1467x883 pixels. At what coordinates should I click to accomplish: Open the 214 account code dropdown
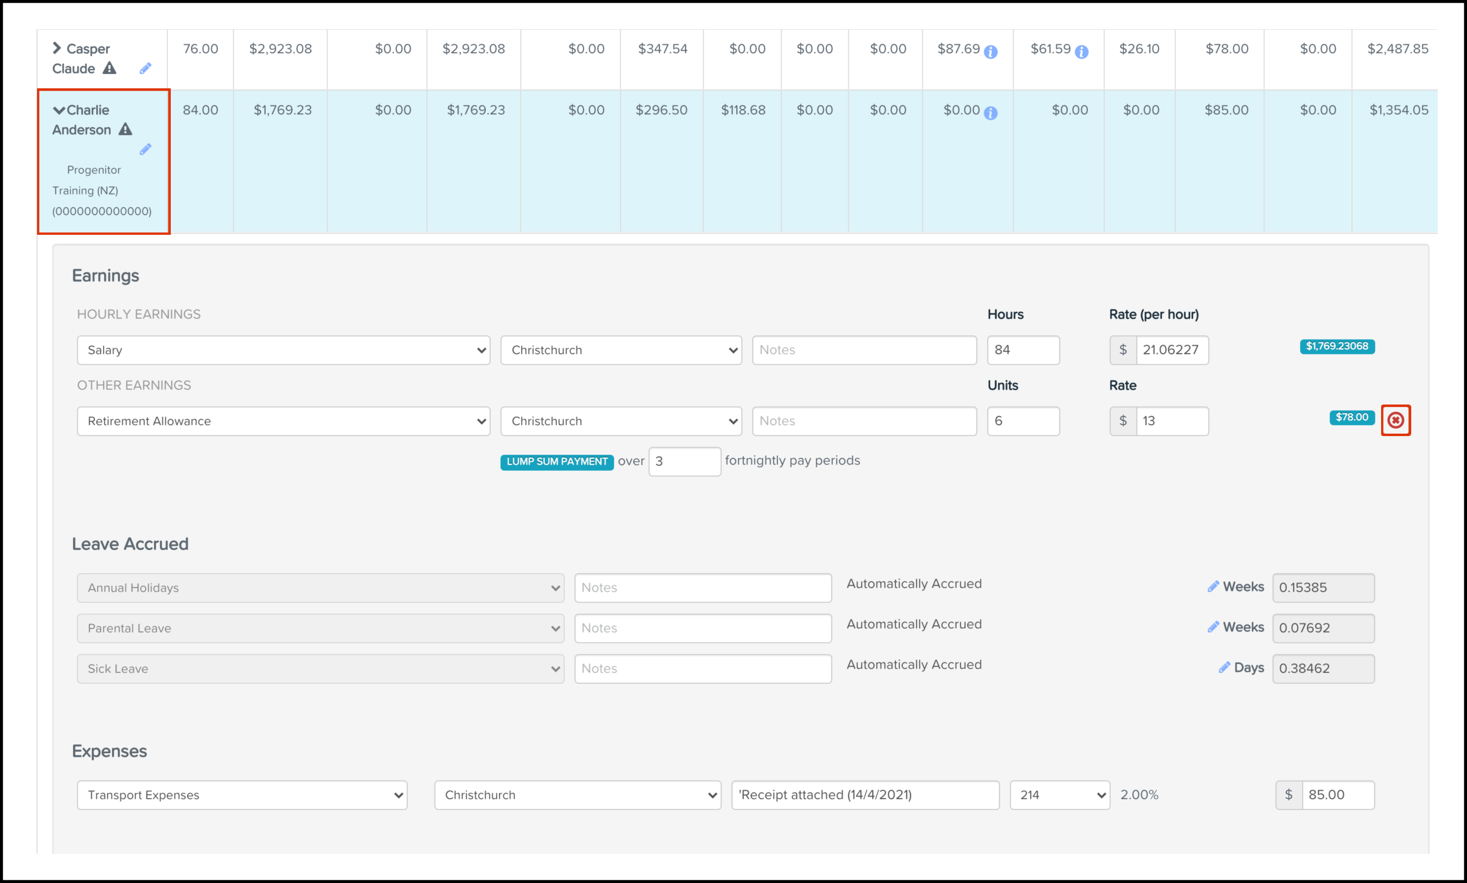[x=1059, y=795]
